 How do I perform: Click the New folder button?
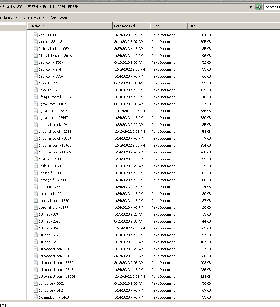tap(59, 17)
